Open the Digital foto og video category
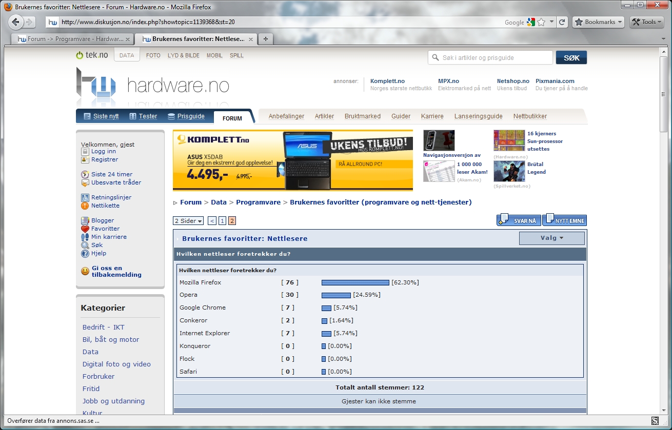 tap(116, 364)
